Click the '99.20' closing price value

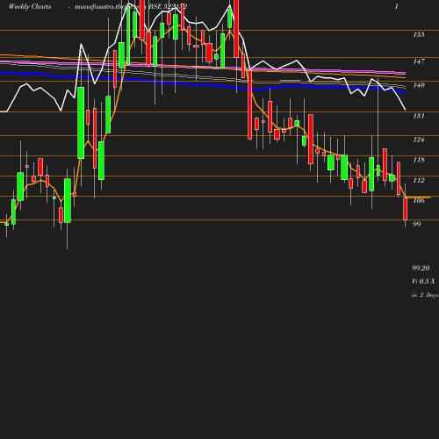click(x=421, y=268)
